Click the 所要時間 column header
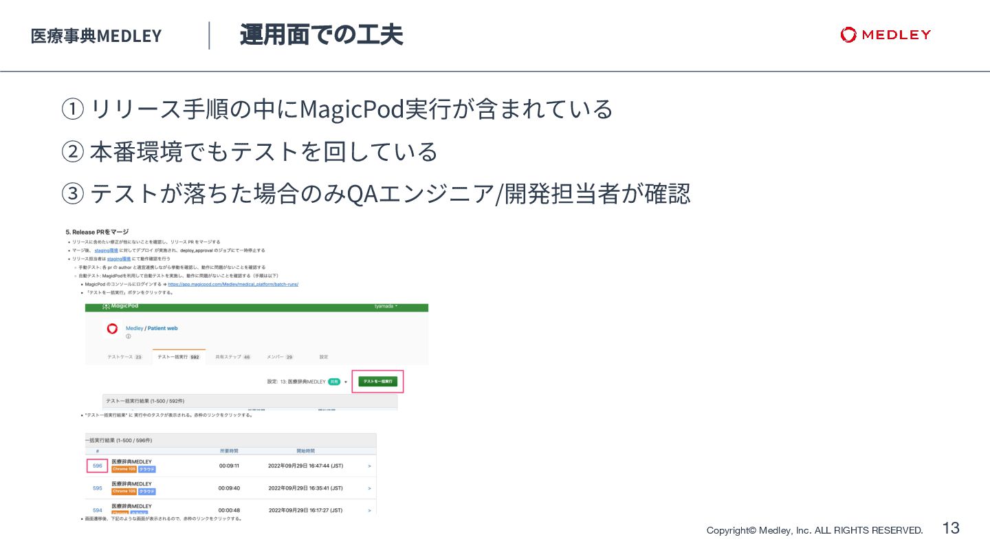990x557 pixels. 229,451
